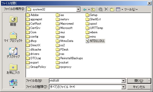Select the rpcproxy folder

[64, 67]
